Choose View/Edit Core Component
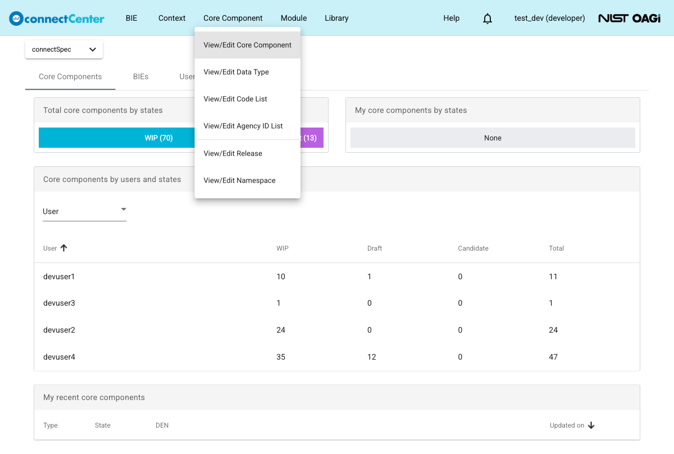 click(x=248, y=45)
